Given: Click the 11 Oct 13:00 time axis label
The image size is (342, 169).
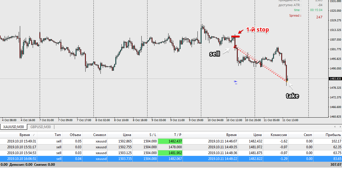Looking at the screenshot, I should click(290, 120).
